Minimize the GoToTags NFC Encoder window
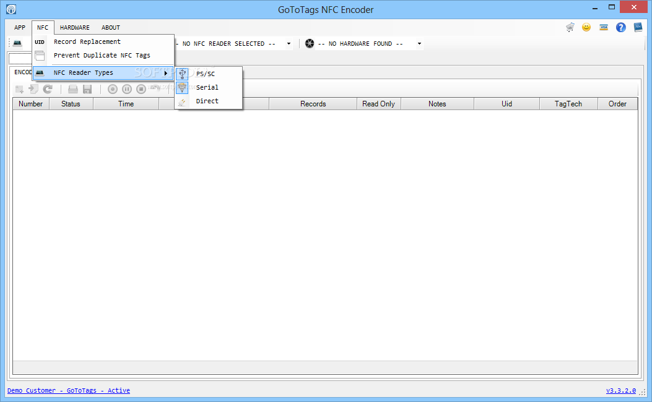Image resolution: width=652 pixels, height=402 pixels. [595, 8]
